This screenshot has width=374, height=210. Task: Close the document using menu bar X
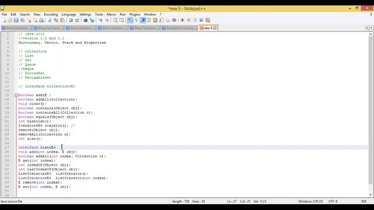[371, 15]
